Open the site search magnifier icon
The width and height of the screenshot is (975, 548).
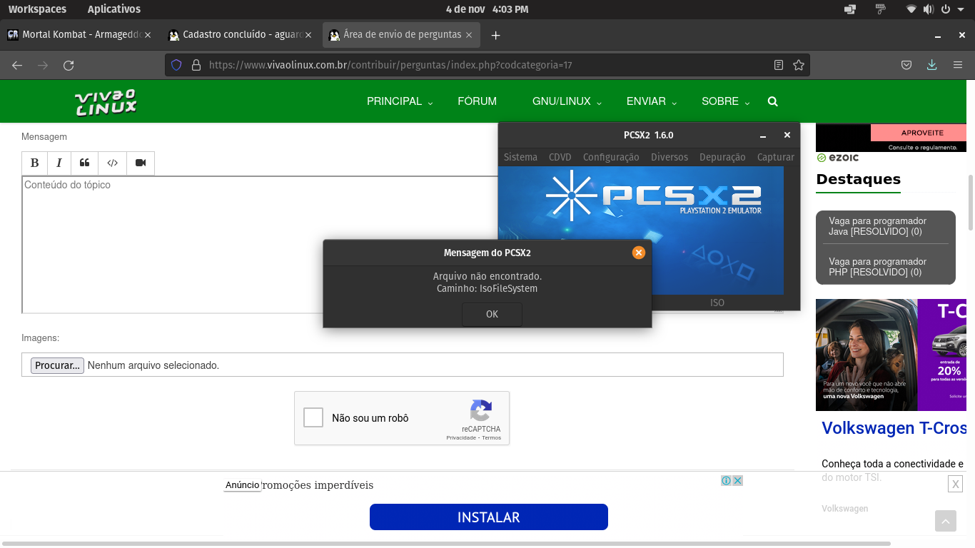pyautogui.click(x=772, y=101)
